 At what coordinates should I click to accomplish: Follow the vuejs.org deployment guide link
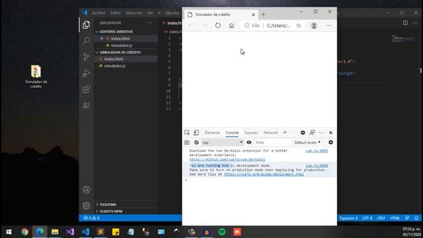tap(264, 175)
